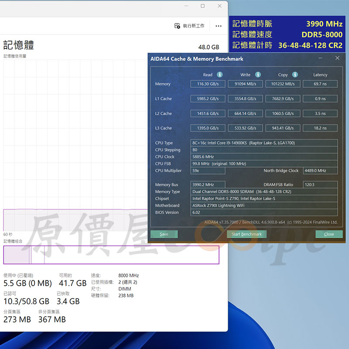Click the Write info icon in AIDA64

258,75
